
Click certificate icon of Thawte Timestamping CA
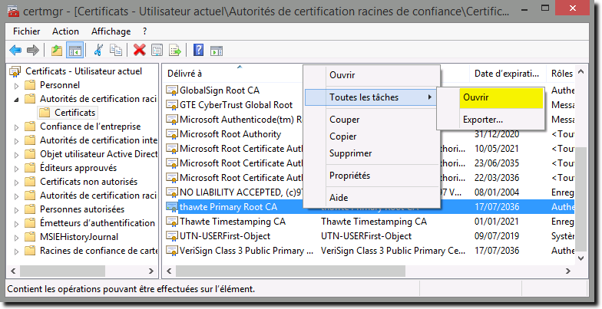(x=172, y=222)
